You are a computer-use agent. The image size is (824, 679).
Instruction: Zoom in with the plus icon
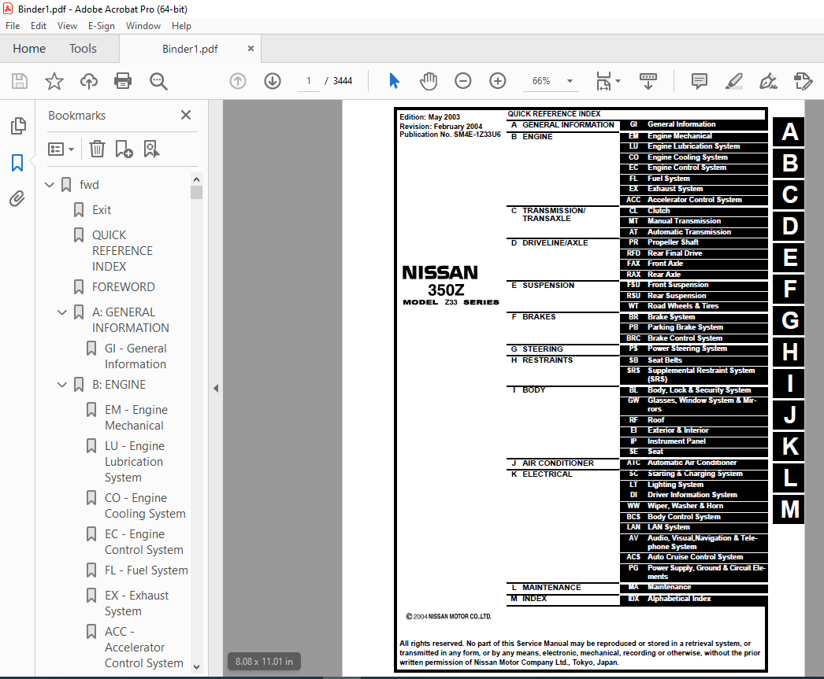pyautogui.click(x=498, y=81)
